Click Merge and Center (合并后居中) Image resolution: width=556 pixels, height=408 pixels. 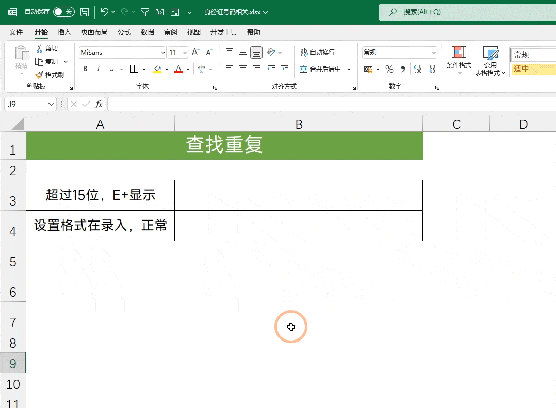click(320, 69)
